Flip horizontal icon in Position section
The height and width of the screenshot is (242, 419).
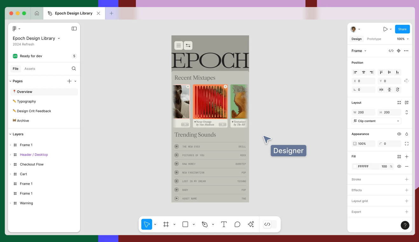381,90
